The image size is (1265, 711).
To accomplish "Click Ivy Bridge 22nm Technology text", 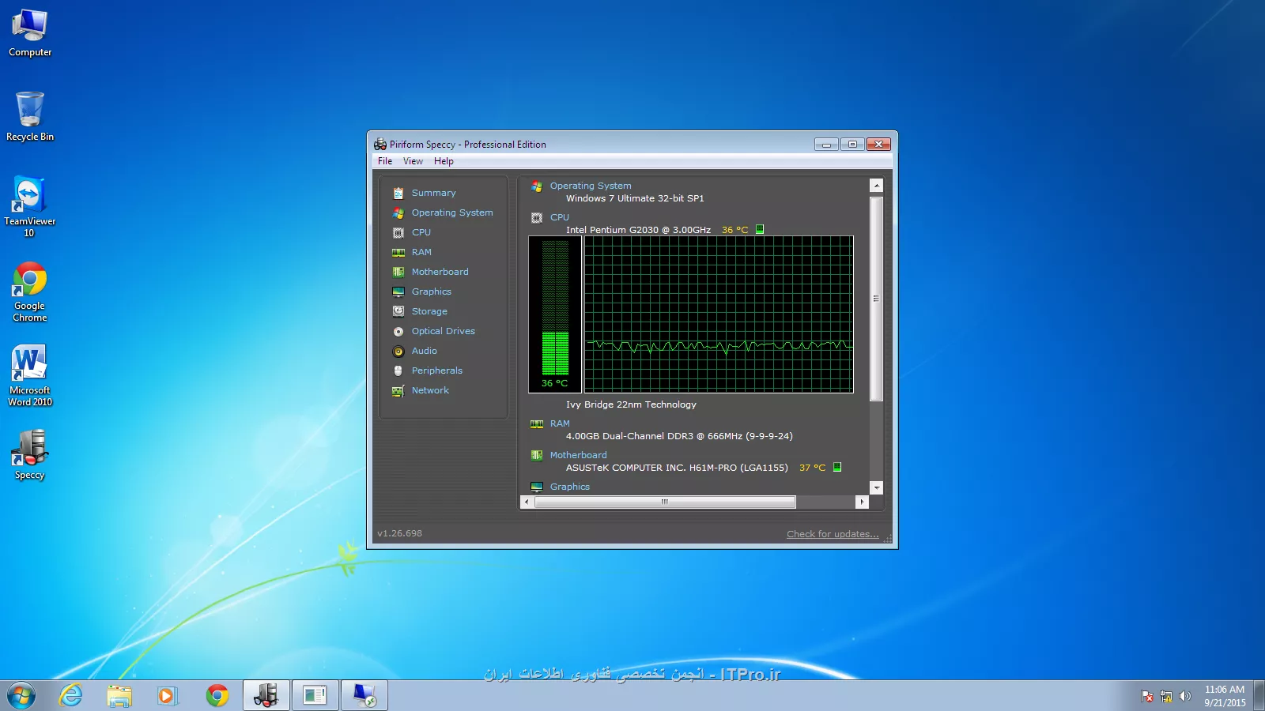I will [631, 404].
